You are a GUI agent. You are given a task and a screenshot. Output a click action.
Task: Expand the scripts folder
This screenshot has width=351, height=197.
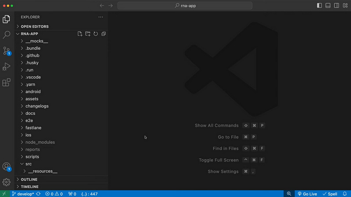coord(61,157)
